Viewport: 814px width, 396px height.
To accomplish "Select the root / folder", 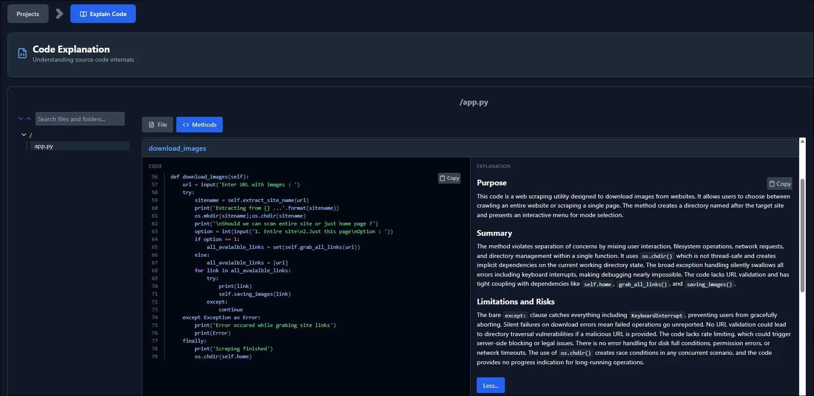I will (31, 135).
